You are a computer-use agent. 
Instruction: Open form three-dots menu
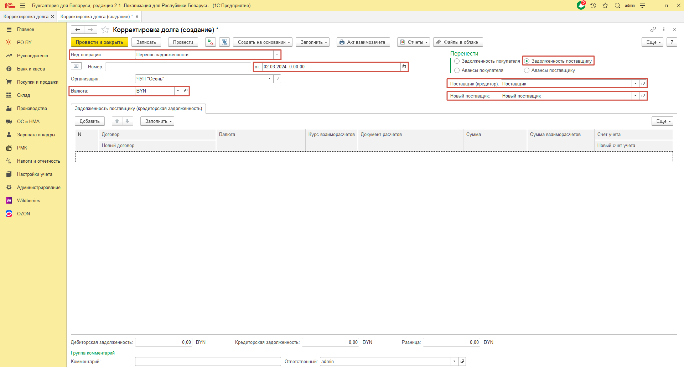(664, 29)
